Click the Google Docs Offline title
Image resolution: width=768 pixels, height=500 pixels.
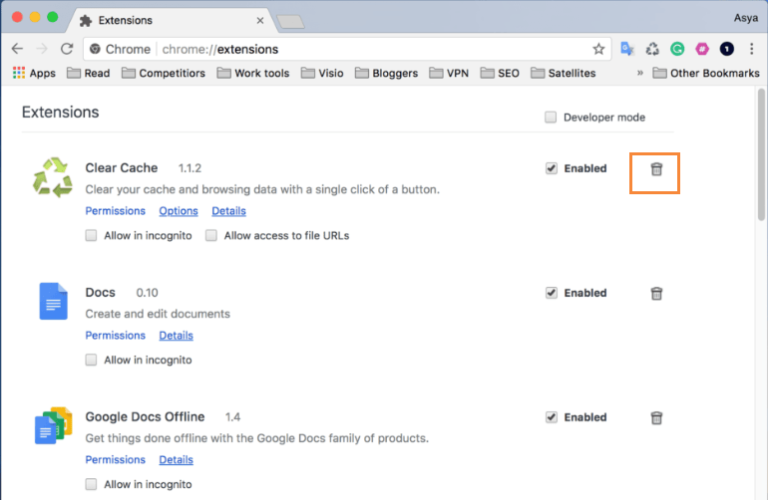(x=145, y=416)
